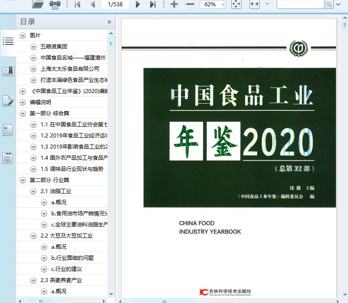This screenshot has width=348, height=303.
Task: Show the table of contents sidebar tab
Action: click(8, 41)
